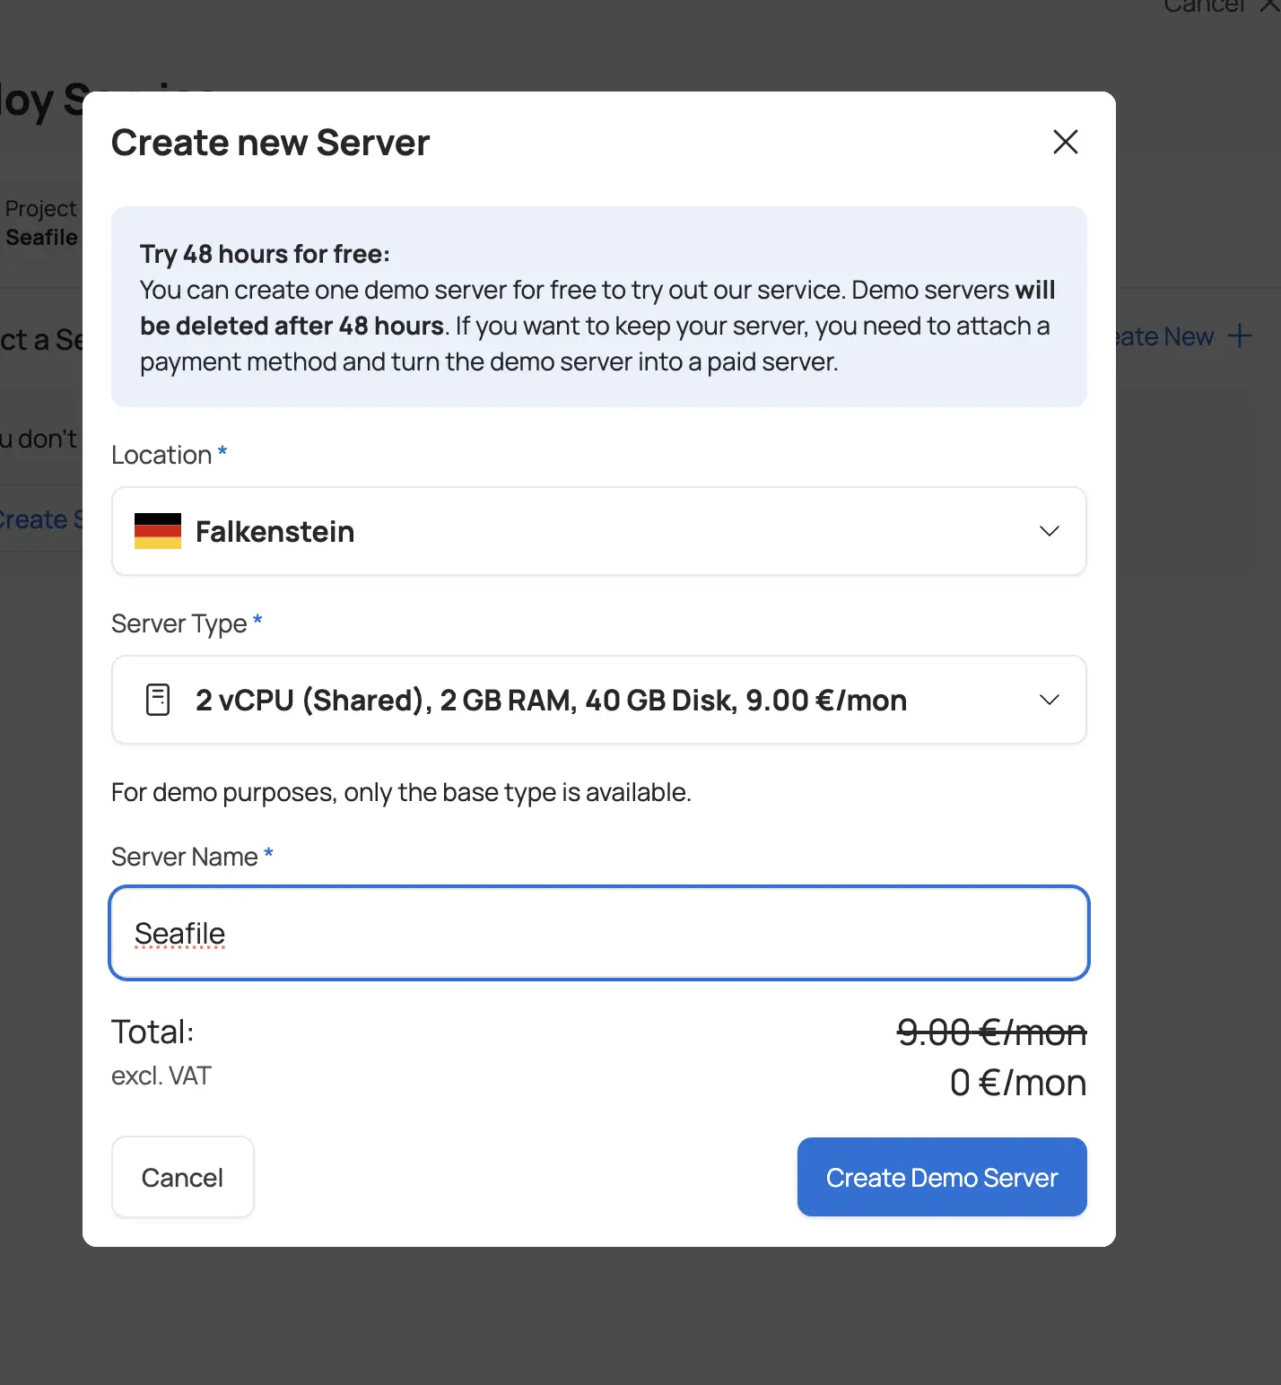Follow the Create New link in the background
The width and height of the screenshot is (1281, 1385).
[x=1166, y=335]
